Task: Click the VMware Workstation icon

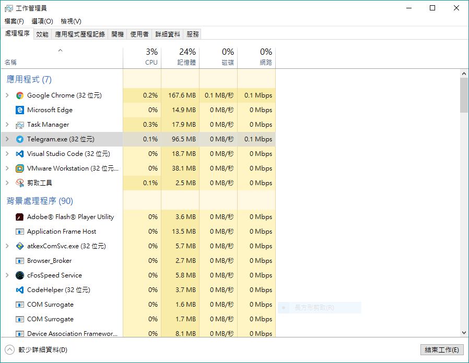Action: [20, 168]
